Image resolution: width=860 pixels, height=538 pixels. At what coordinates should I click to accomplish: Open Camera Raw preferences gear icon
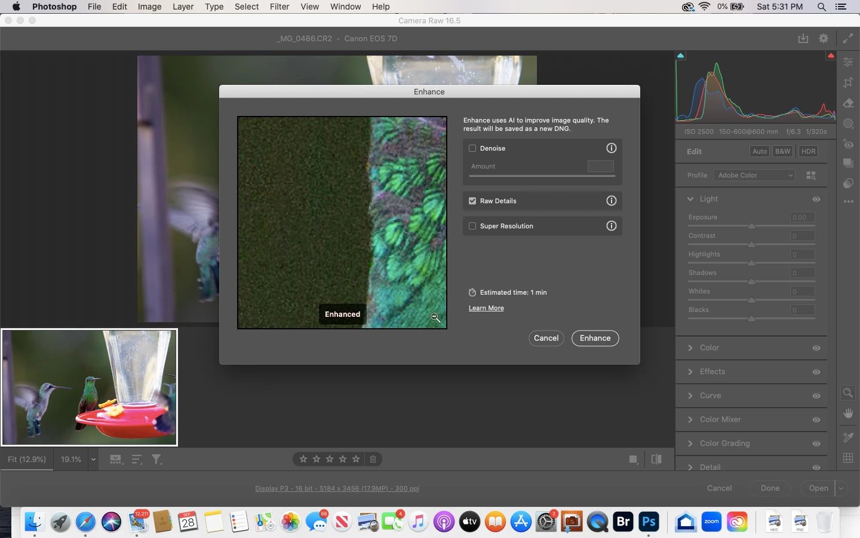click(x=824, y=38)
